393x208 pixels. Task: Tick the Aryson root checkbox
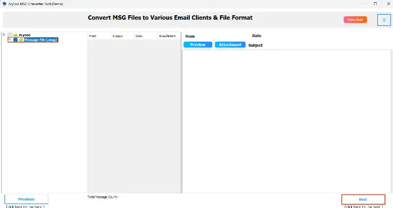click(x=10, y=35)
